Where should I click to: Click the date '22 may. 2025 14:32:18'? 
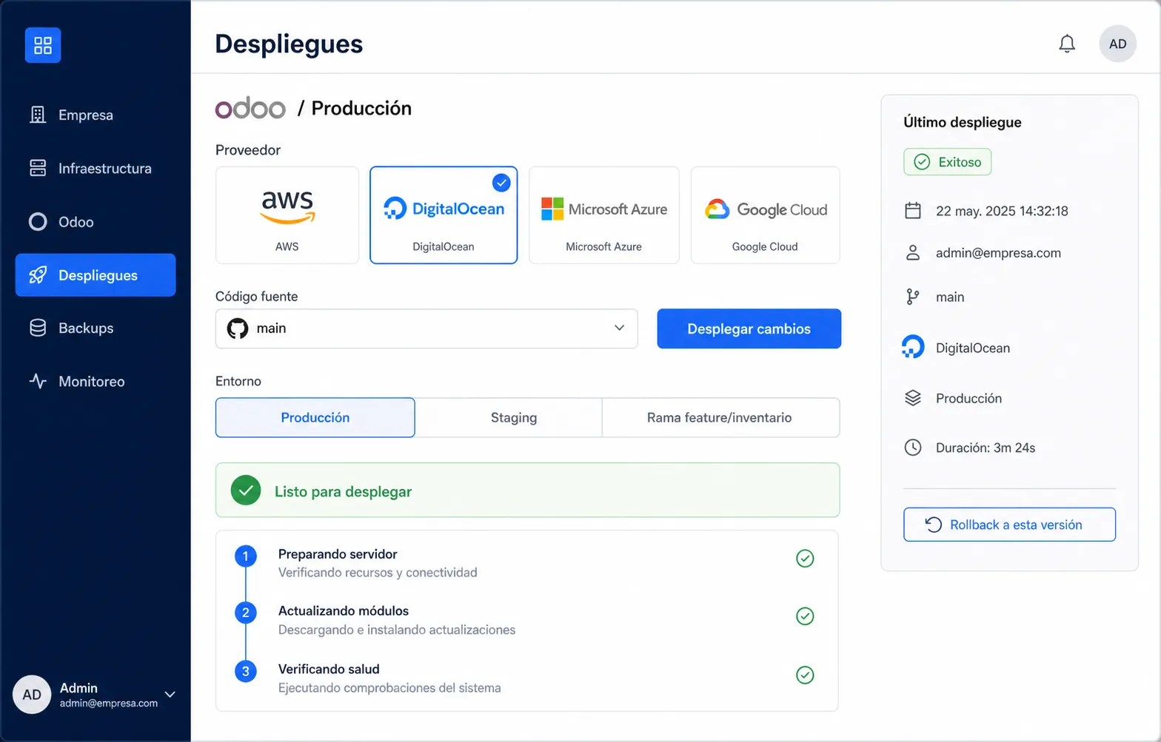click(1002, 211)
